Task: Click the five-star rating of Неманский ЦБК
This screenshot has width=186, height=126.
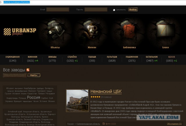Action: (x=95, y=97)
